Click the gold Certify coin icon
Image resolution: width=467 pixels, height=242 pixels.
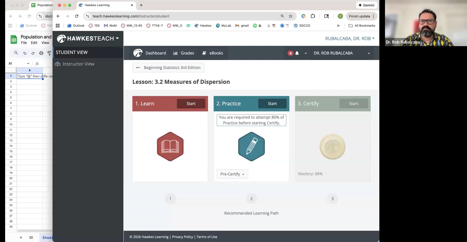tap(332, 147)
